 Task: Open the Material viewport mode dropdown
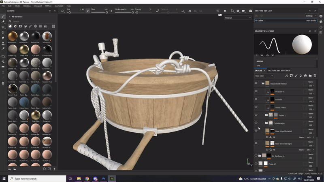238,18
